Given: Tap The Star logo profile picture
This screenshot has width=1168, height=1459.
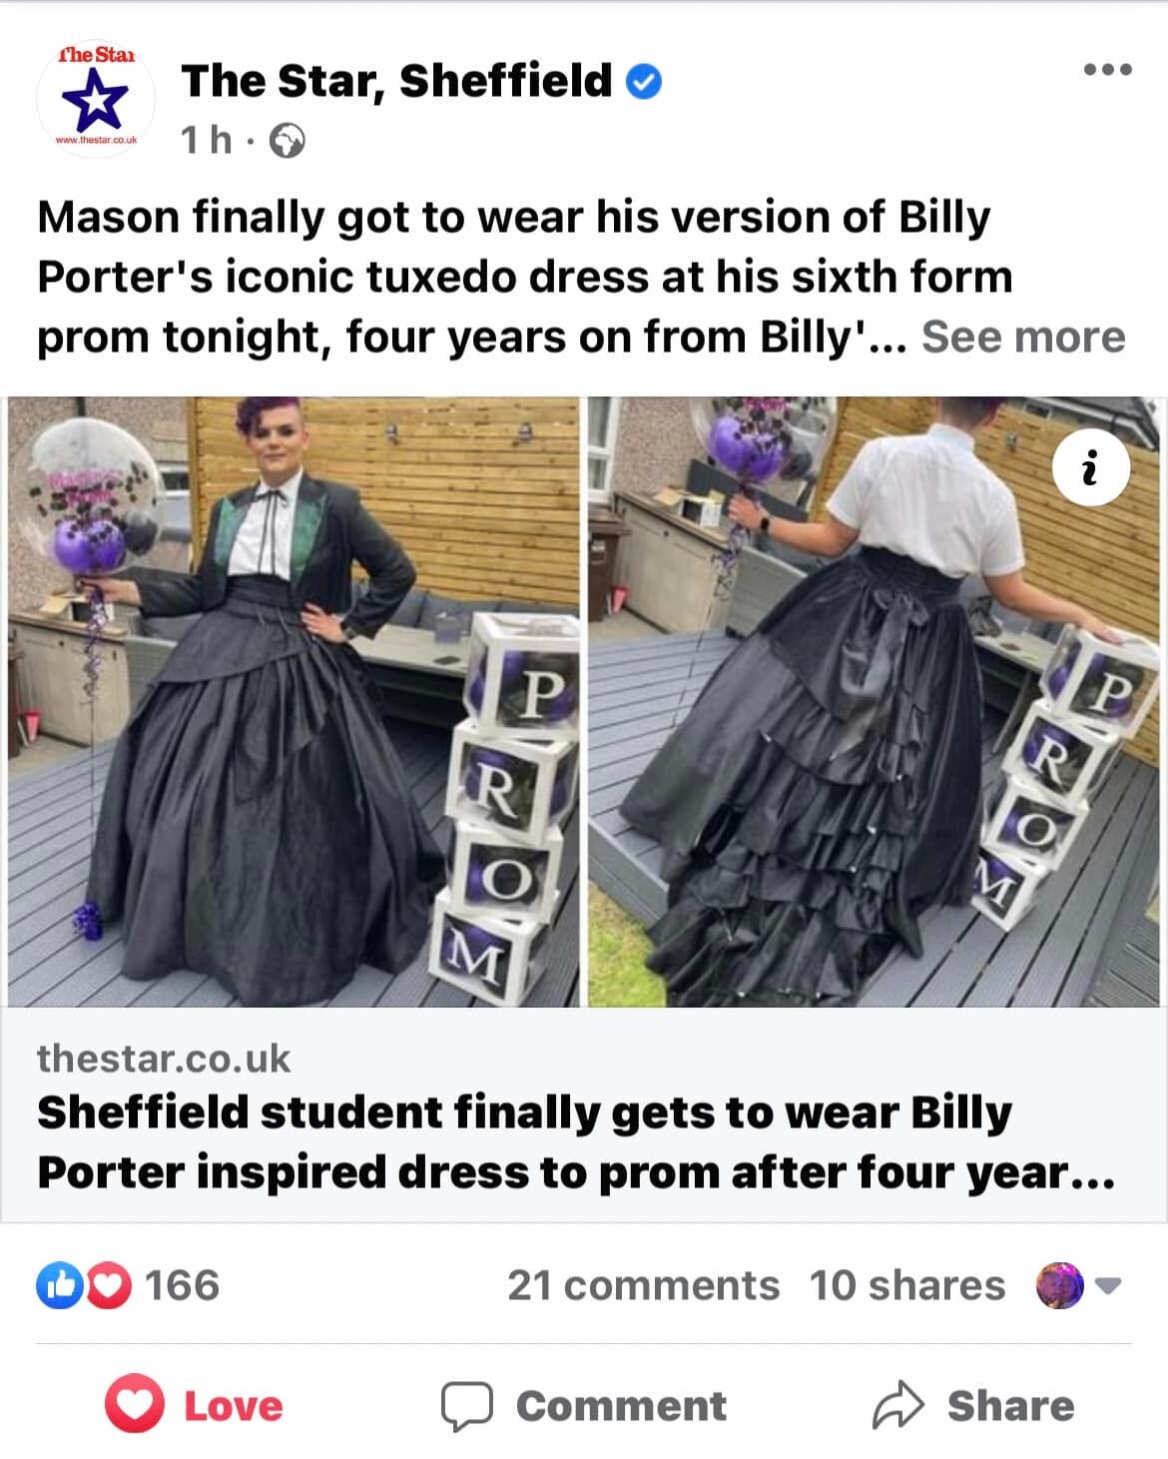Looking at the screenshot, I should click(96, 98).
